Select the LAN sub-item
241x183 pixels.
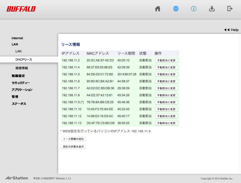pyautogui.click(x=18, y=51)
